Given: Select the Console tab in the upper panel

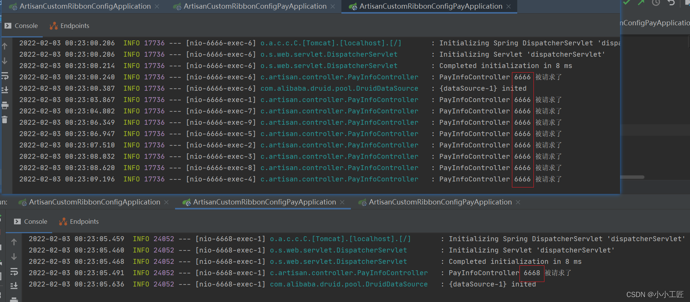Looking at the screenshot, I should click(22, 26).
